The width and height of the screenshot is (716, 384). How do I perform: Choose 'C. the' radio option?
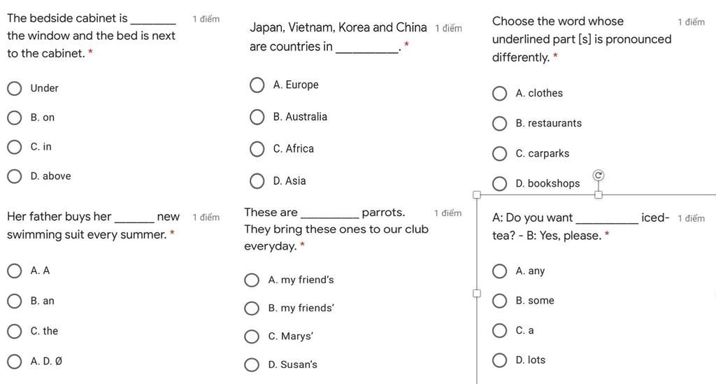click(x=14, y=332)
